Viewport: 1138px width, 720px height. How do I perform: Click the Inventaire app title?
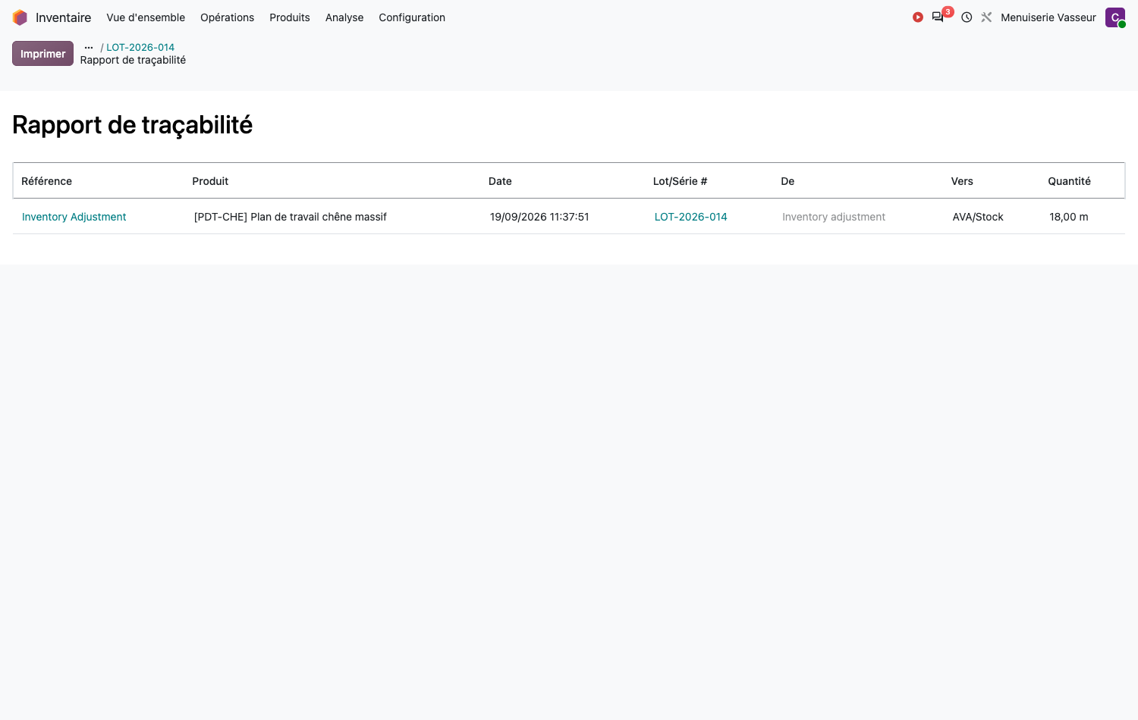63,17
